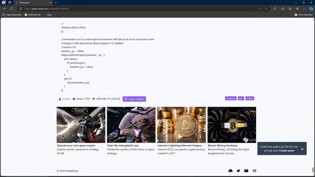Dismiss the create paste notification

(302, 149)
